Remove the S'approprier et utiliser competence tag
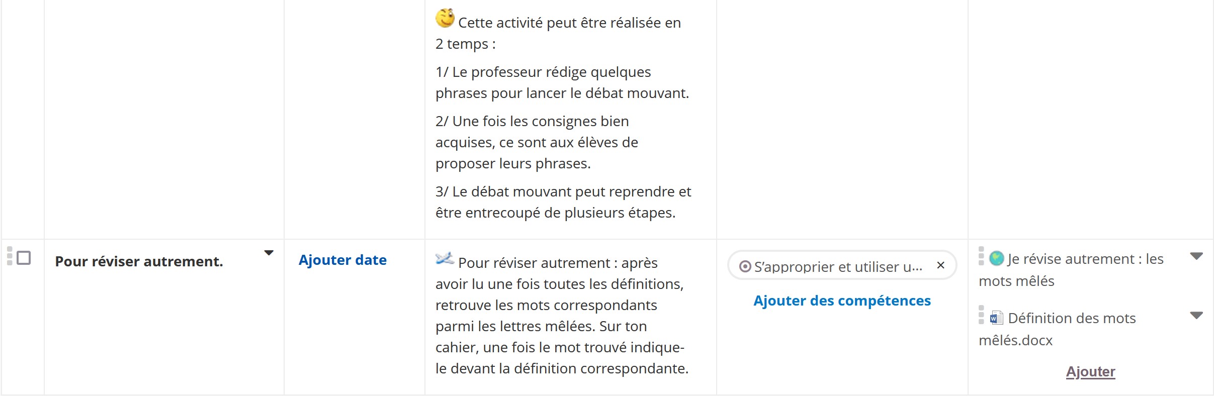Screen dimensions: 1214x396 tap(940, 265)
